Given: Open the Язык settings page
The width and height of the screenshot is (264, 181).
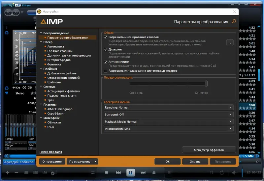Looking at the screenshot, I should [51, 127].
